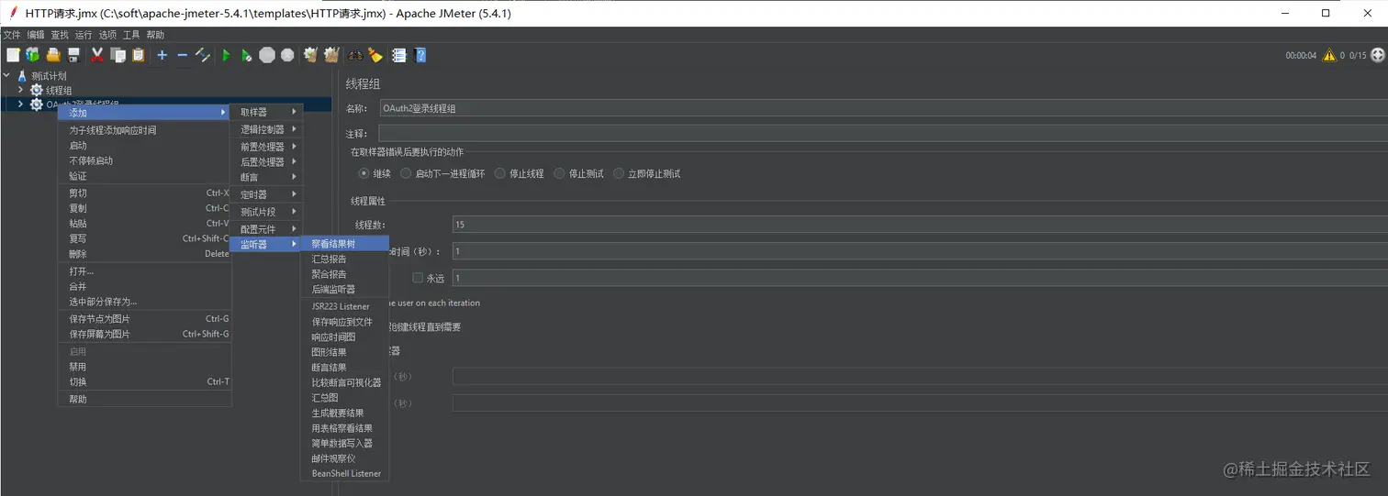Viewport: 1388px width, 496px height.
Task: Click the Stop test icon
Action: click(267, 55)
